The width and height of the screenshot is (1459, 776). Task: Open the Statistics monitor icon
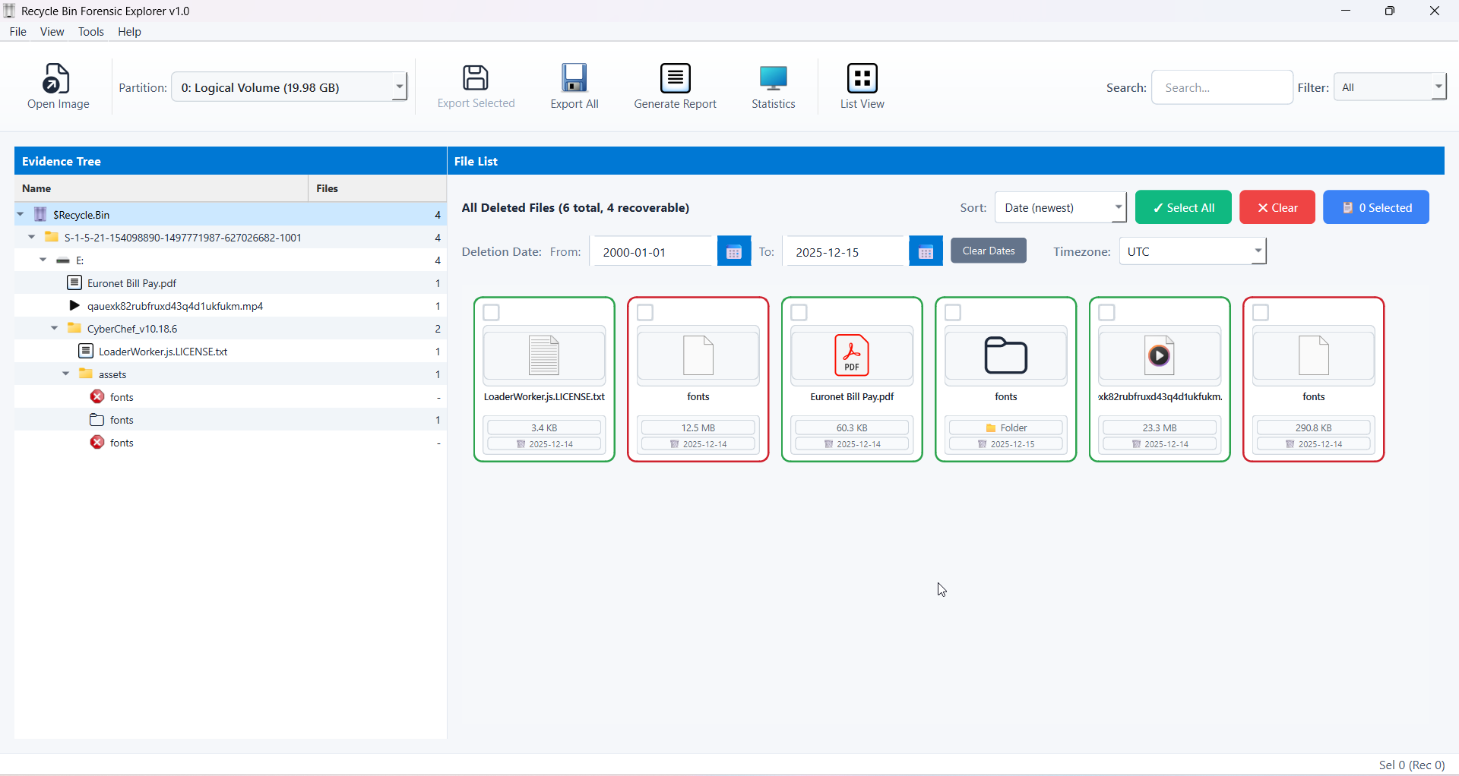coord(773,78)
